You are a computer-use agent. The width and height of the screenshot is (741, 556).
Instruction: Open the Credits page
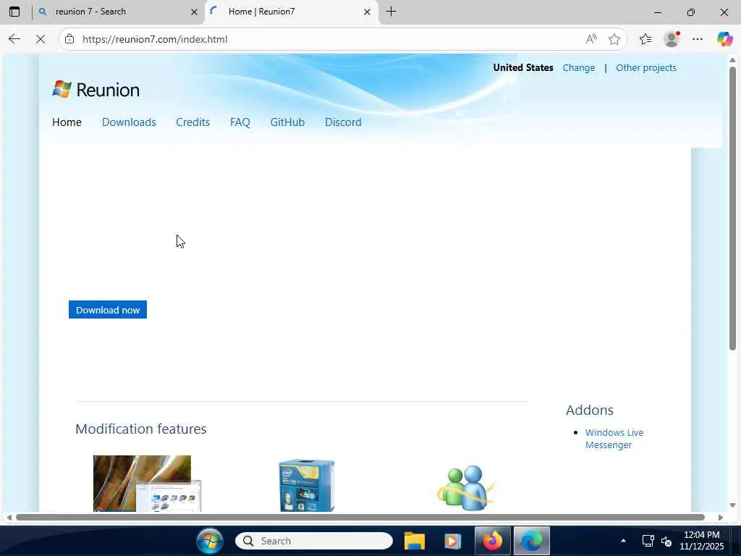coord(192,122)
